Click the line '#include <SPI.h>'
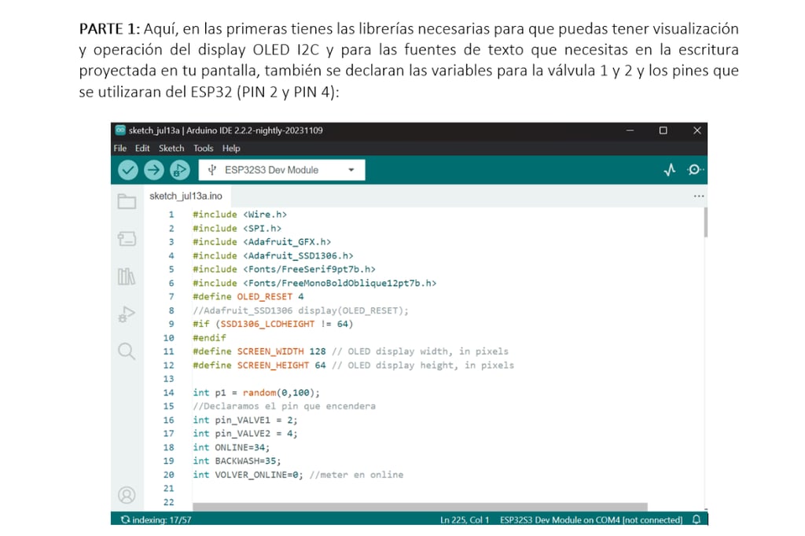The image size is (805, 536). (x=237, y=229)
